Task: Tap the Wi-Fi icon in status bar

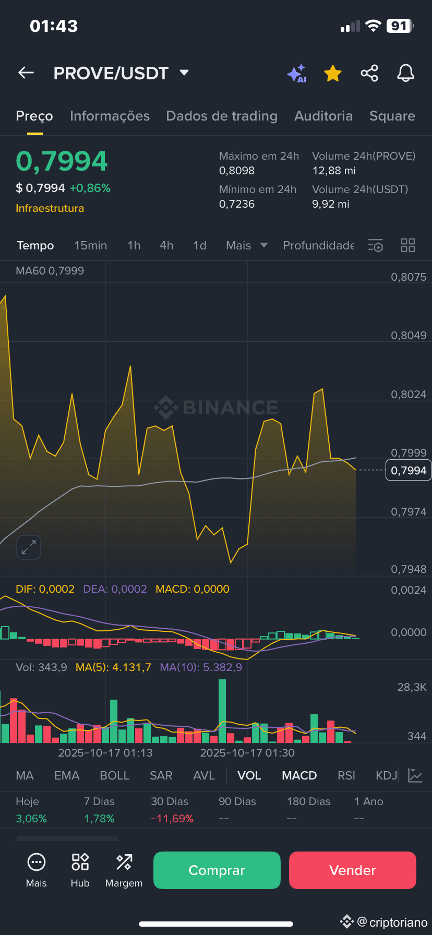Action: tap(373, 26)
